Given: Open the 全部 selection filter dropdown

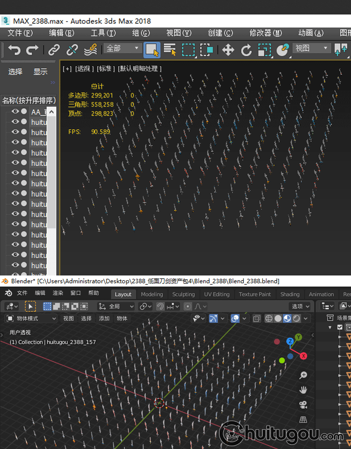Looking at the screenshot, I should pyautogui.click(x=123, y=48).
